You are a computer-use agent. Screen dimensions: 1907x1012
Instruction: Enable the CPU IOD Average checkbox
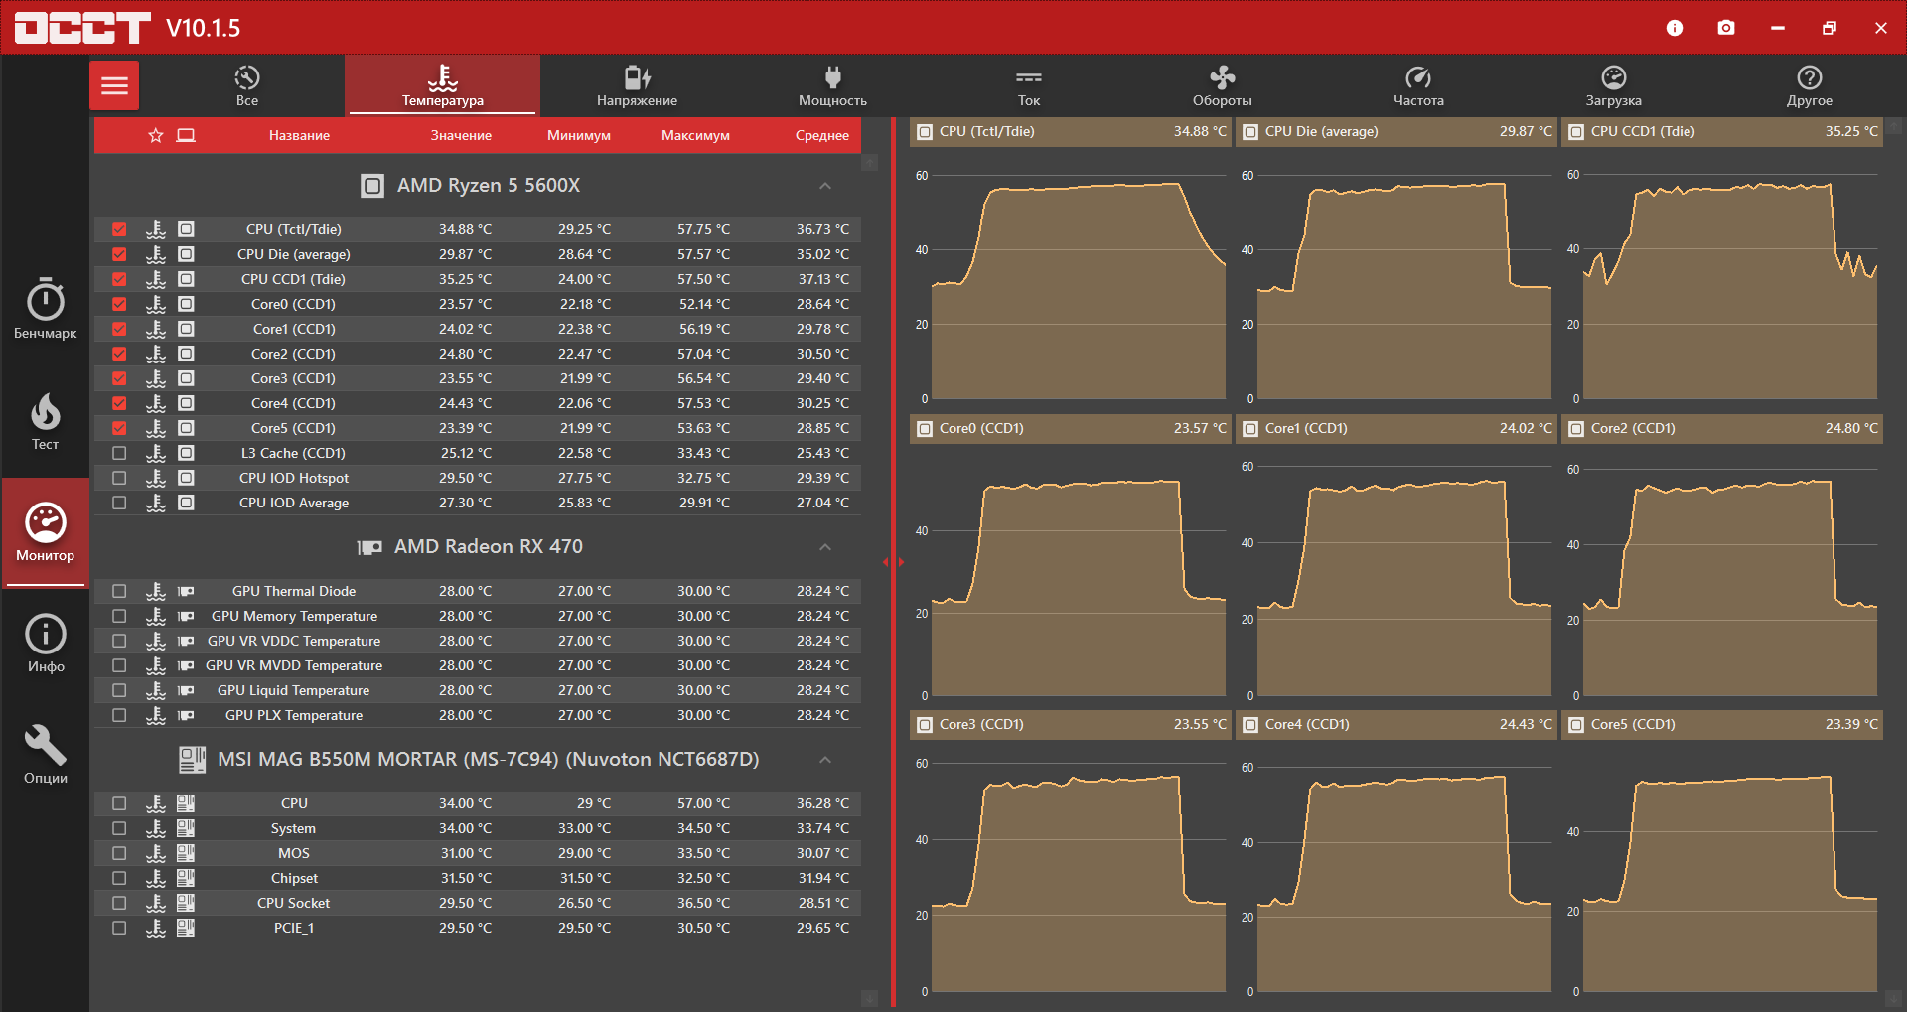tap(119, 503)
